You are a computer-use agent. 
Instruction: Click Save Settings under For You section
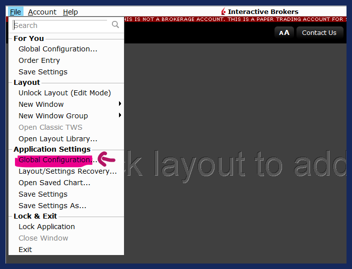click(43, 72)
